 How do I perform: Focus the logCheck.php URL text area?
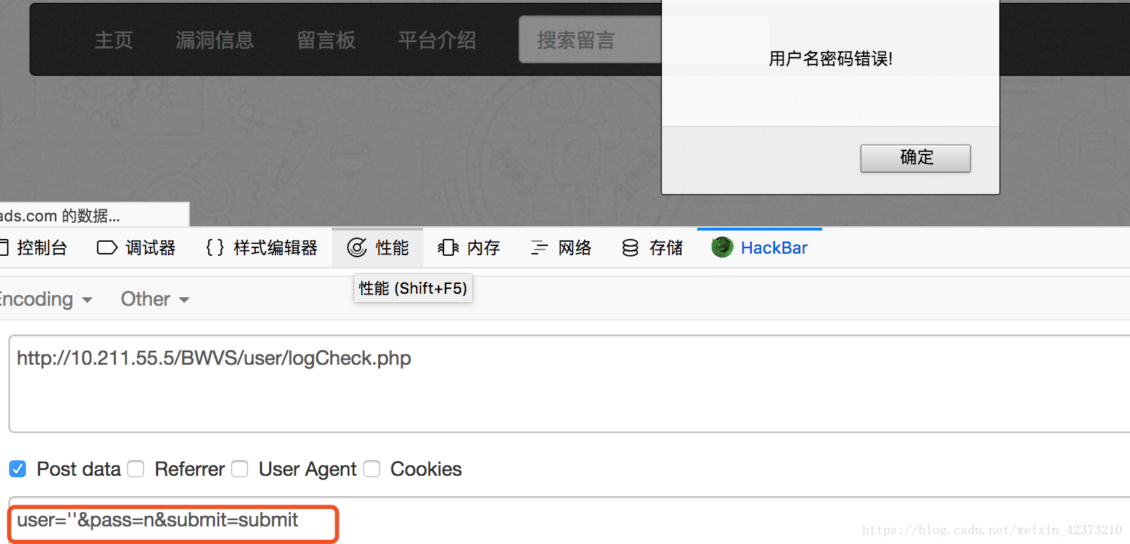click(x=569, y=384)
